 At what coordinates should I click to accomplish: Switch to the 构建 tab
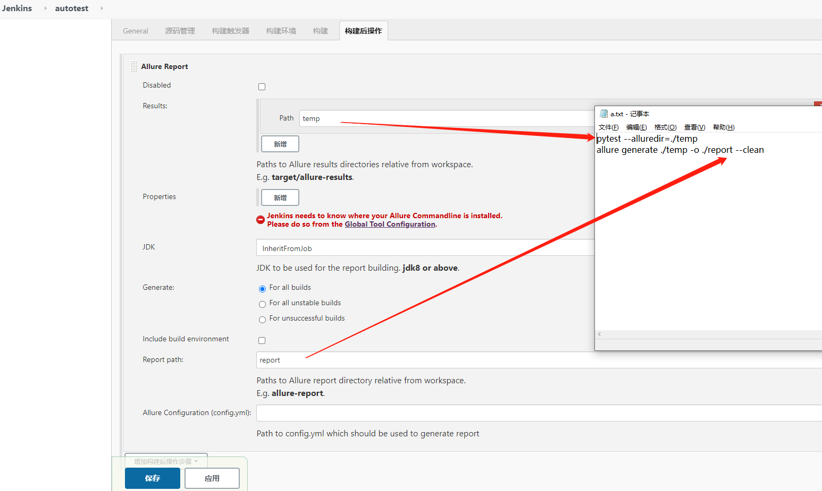321,31
